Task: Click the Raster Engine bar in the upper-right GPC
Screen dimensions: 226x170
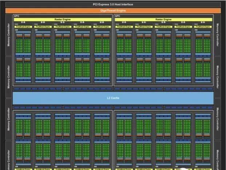Action: pyautogui.click(x=163, y=19)
